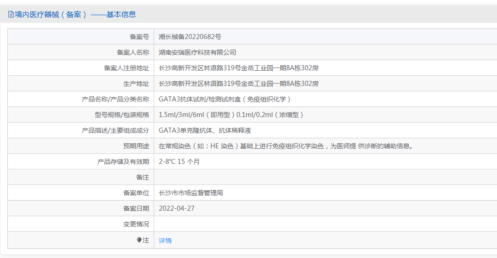Click the 生产地址 address value
Screen dimensions: 497x258
(x=239, y=84)
